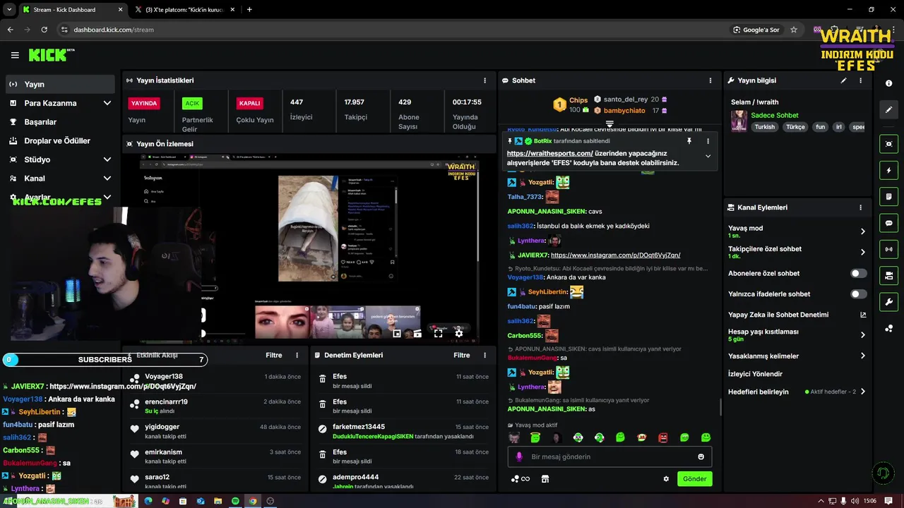Viewport: 904px width, 508px height.
Task: Open the emoji picker in message box
Action: point(701,456)
